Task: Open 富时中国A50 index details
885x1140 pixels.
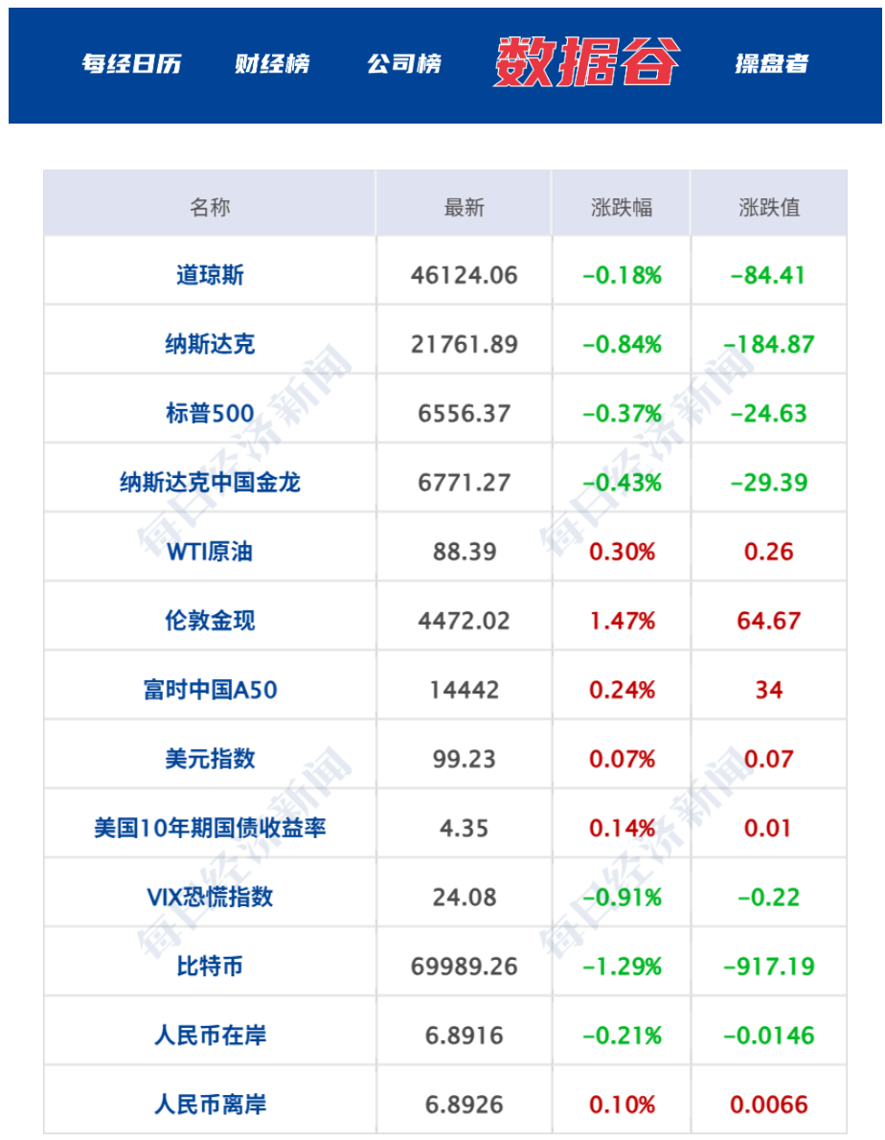Action: tap(210, 690)
